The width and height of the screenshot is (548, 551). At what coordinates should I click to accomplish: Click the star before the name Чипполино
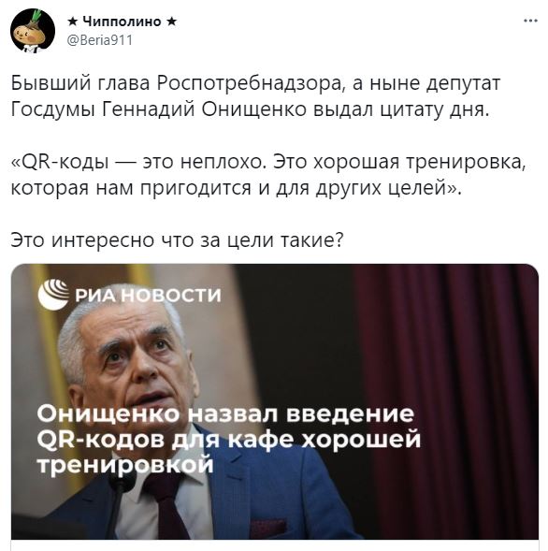click(x=73, y=22)
